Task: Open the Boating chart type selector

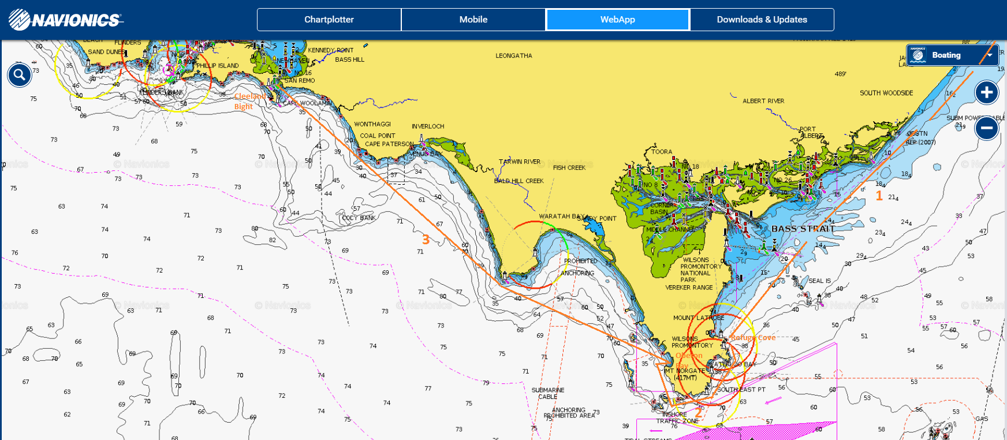Action: [947, 55]
